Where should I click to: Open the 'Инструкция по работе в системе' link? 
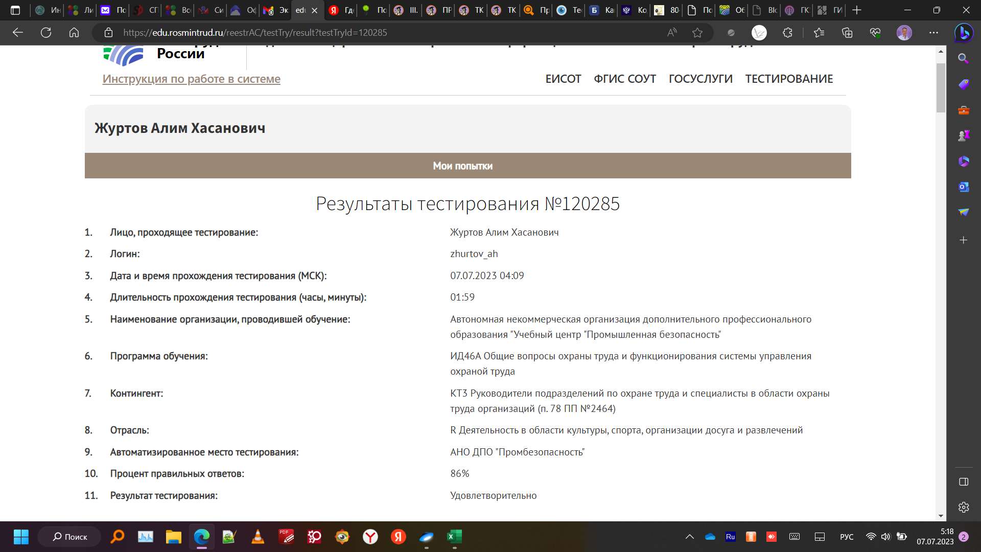[x=191, y=79]
